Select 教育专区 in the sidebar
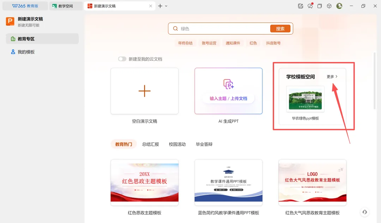This screenshot has height=223, width=381. (42, 39)
